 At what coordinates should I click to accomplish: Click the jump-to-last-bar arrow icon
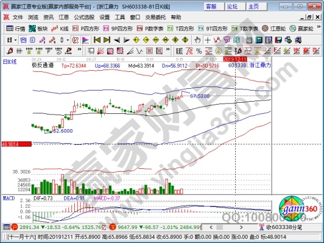pos(107,40)
